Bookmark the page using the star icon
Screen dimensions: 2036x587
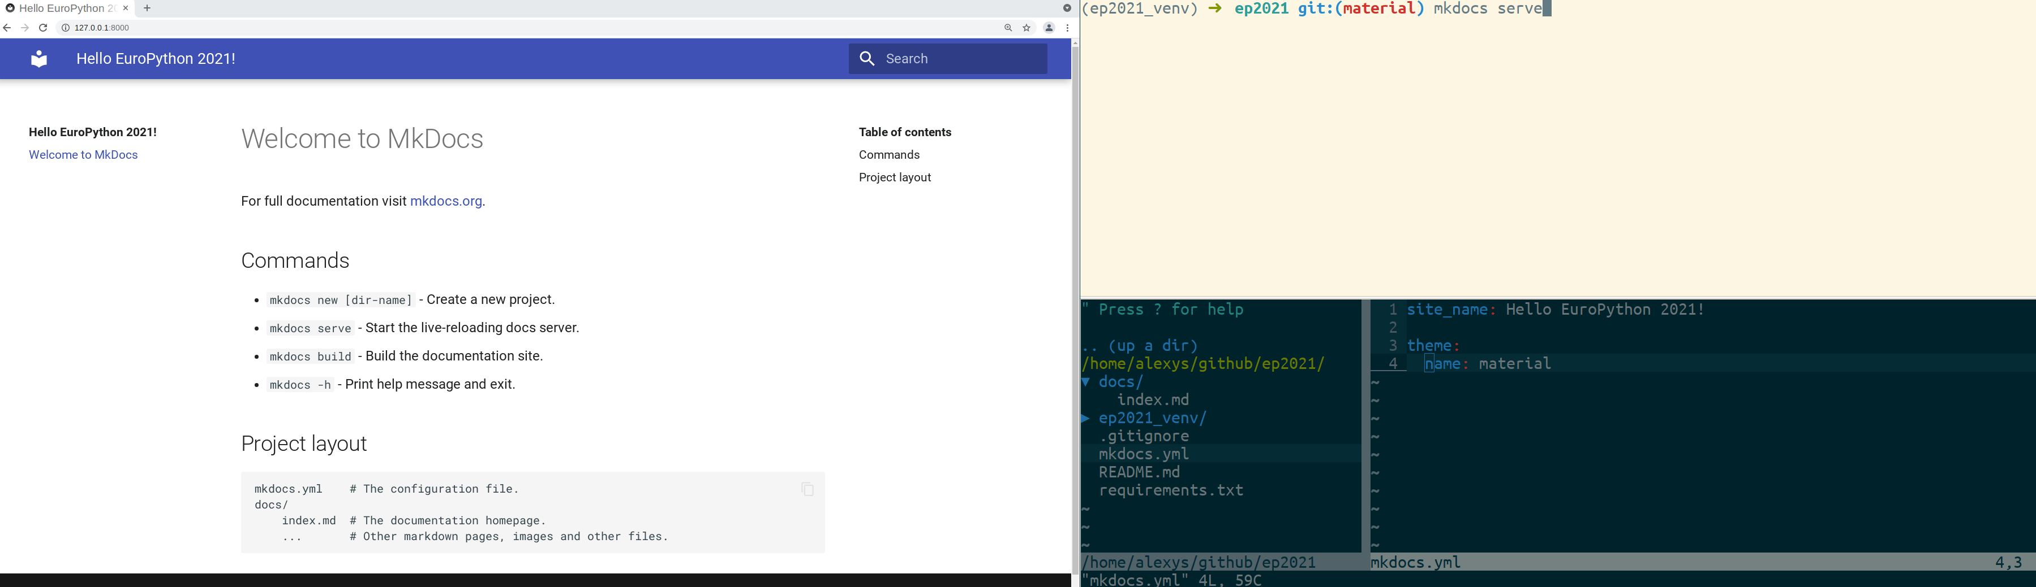click(1026, 27)
